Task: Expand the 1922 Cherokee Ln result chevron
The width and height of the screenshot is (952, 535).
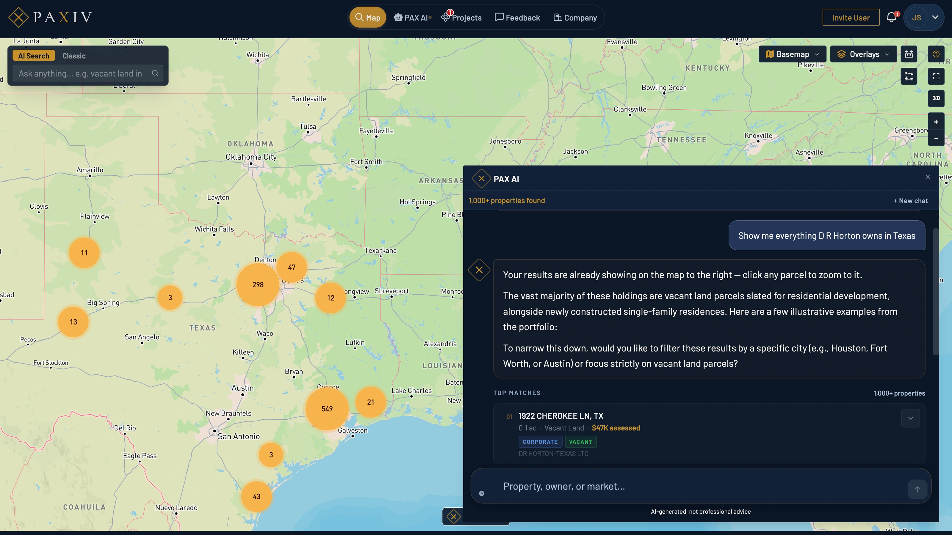Action: pos(910,418)
